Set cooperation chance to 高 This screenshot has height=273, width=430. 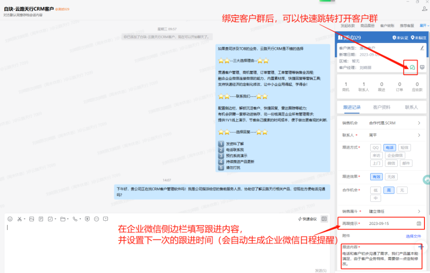389,190
